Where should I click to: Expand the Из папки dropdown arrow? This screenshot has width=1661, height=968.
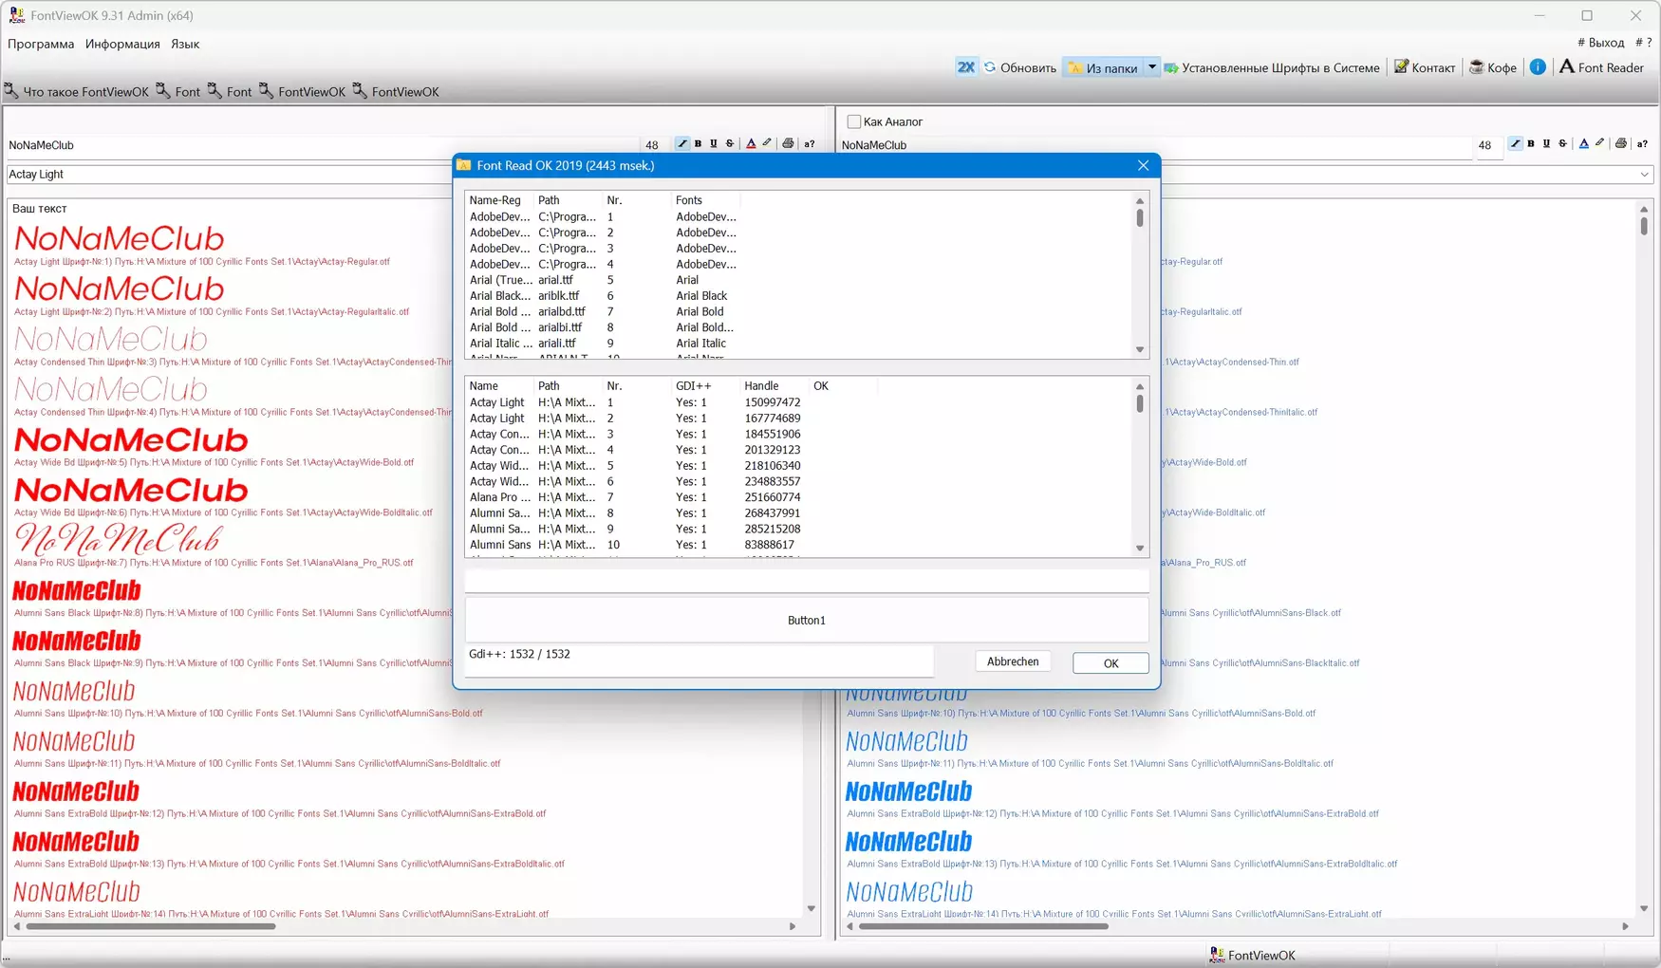(x=1151, y=67)
